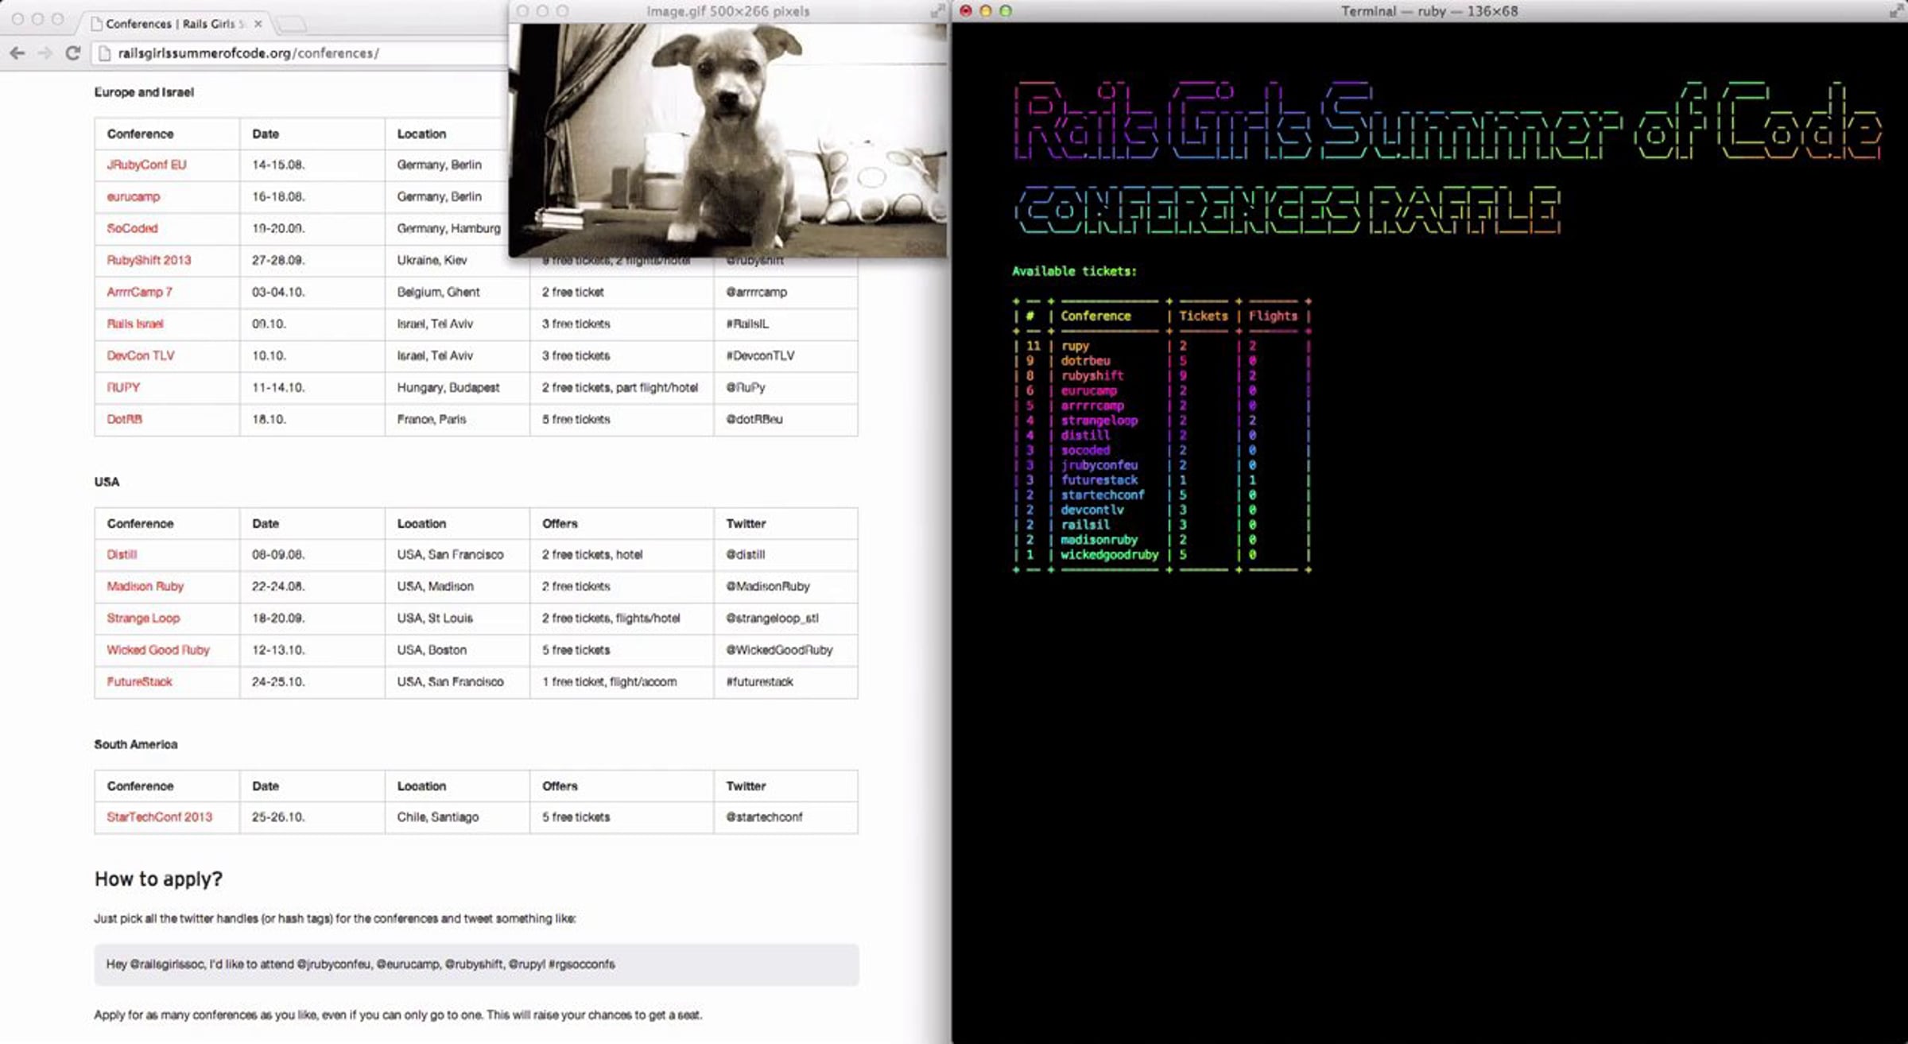This screenshot has width=1908, height=1044.
Task: Open the JRubyConf EU link
Action: pos(146,165)
